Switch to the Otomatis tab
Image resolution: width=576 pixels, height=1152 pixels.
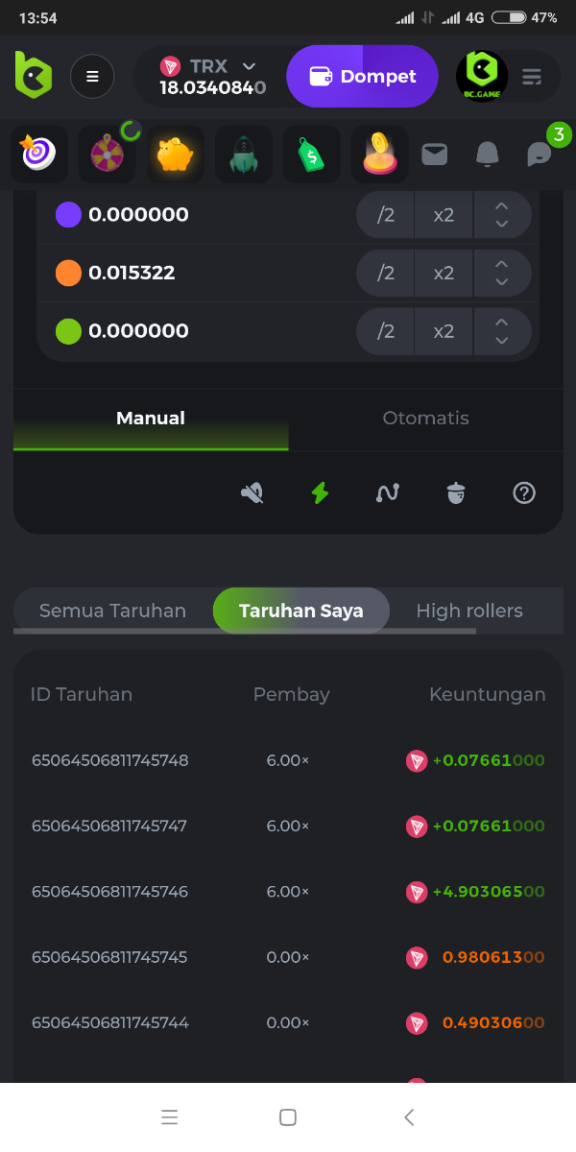(425, 419)
